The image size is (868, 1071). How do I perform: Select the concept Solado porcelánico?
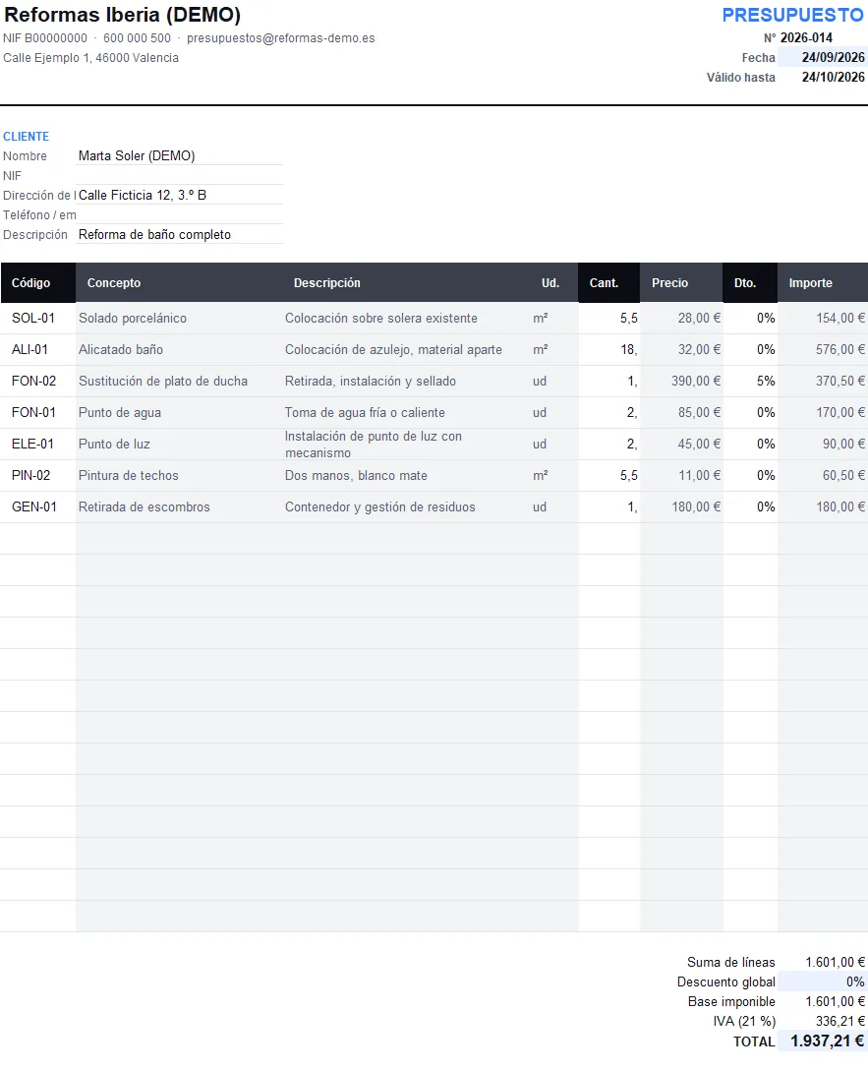pyautogui.click(x=133, y=319)
